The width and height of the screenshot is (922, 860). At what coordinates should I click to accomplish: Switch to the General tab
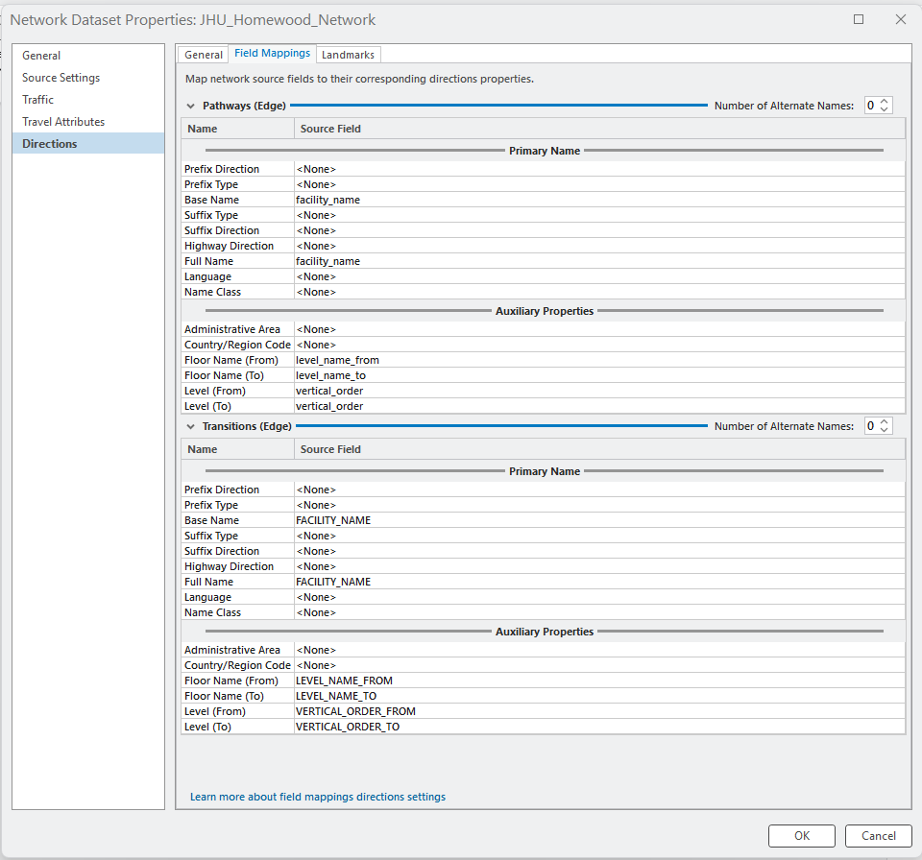click(x=203, y=55)
